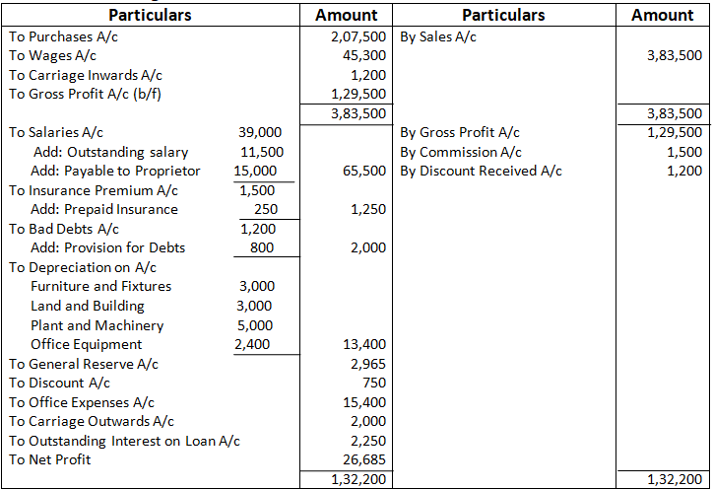Select the Plant and Machinery line
Viewport: 713px width, 490px height.
[x=97, y=325]
